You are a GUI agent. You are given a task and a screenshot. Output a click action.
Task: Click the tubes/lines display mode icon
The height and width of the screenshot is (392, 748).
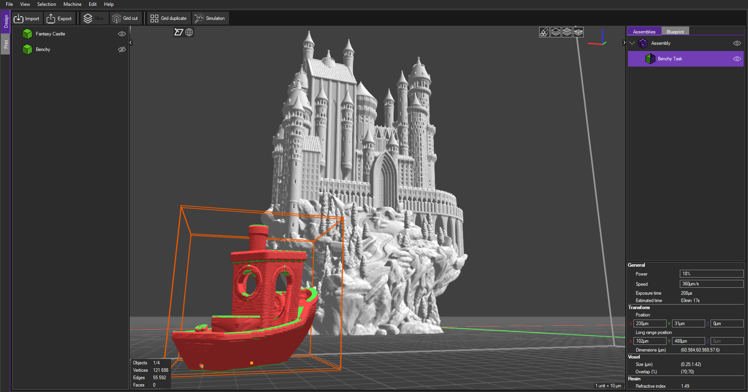click(544, 32)
